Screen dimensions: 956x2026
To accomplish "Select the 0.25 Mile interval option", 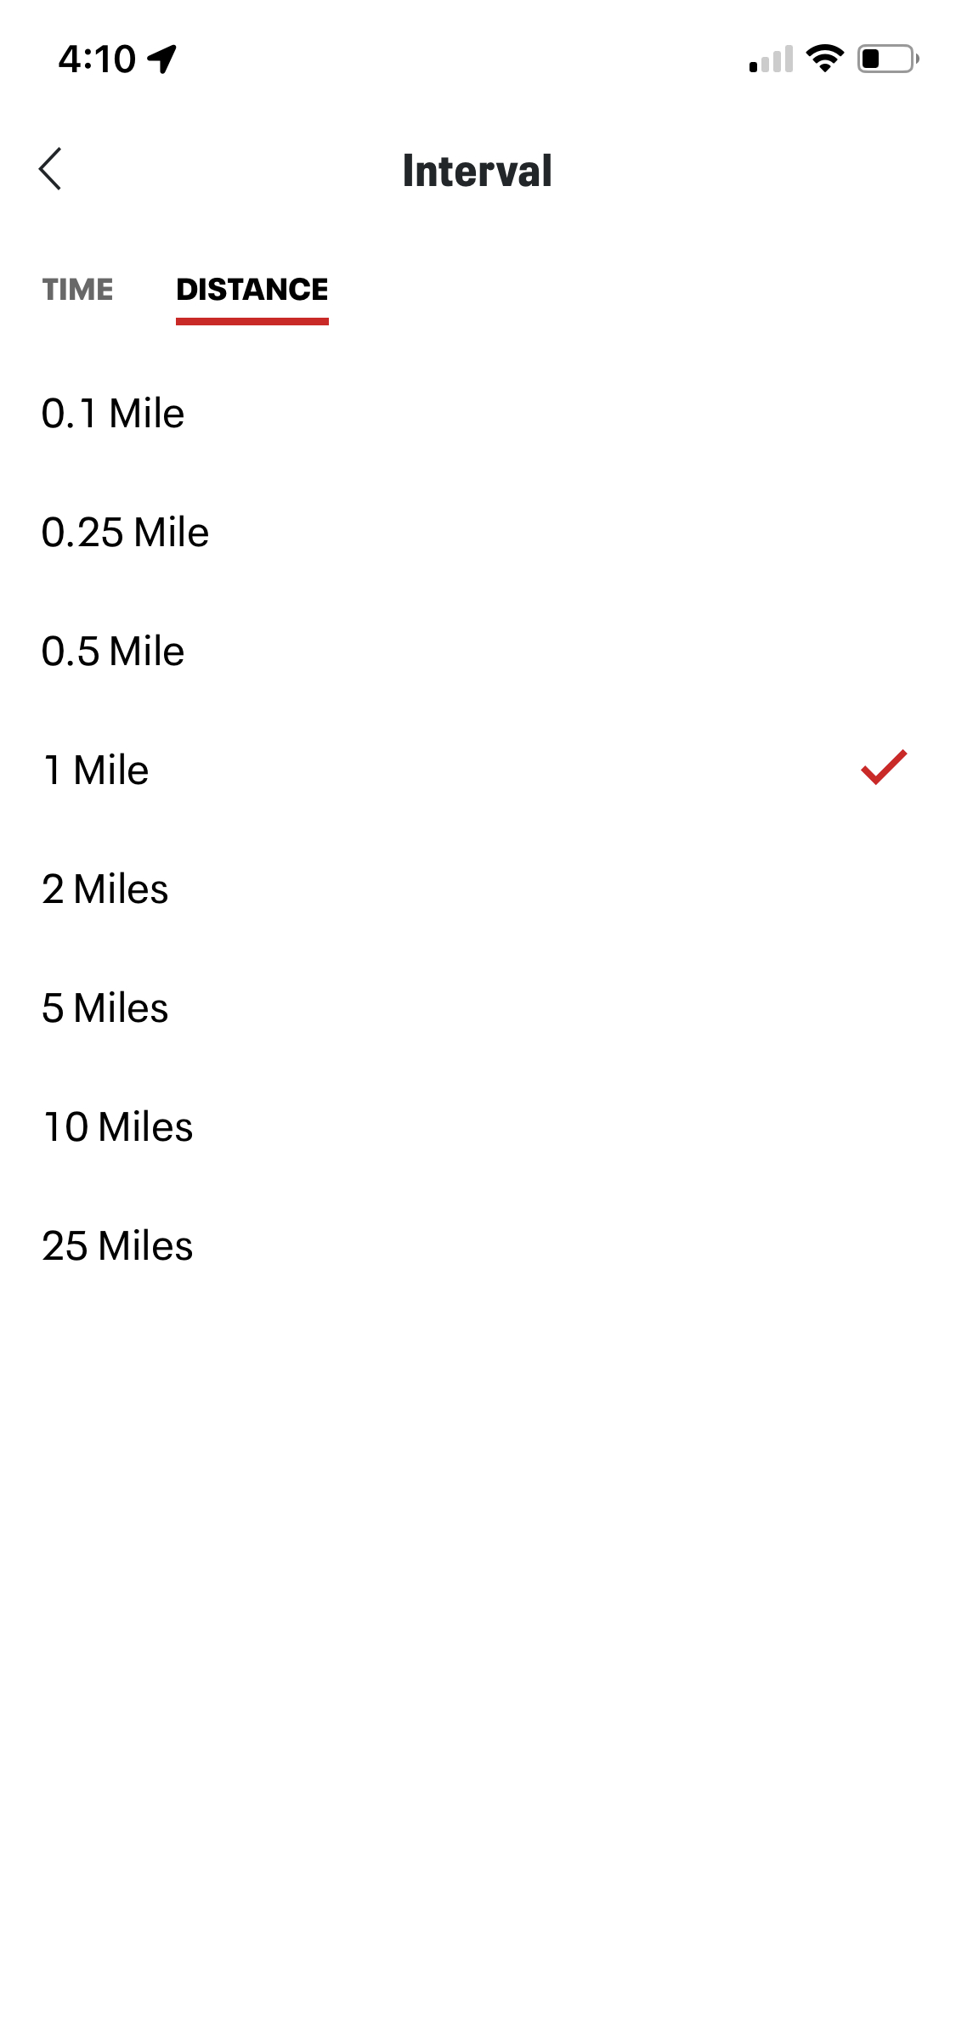I will tap(125, 533).
